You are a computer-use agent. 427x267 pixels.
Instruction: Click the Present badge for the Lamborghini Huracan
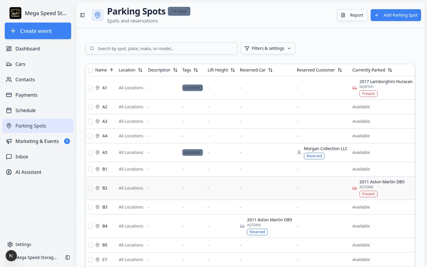[368, 94]
